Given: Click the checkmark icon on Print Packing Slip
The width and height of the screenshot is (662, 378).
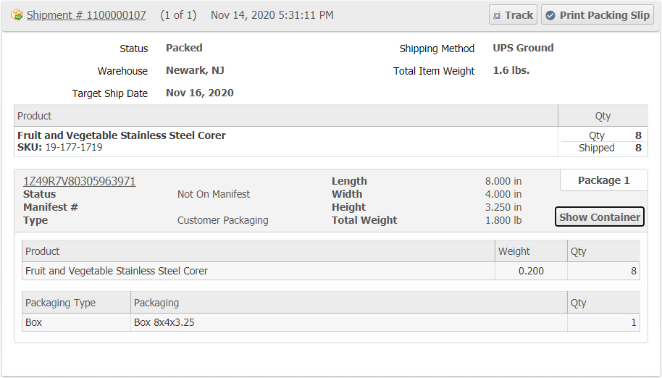Looking at the screenshot, I should (x=550, y=15).
